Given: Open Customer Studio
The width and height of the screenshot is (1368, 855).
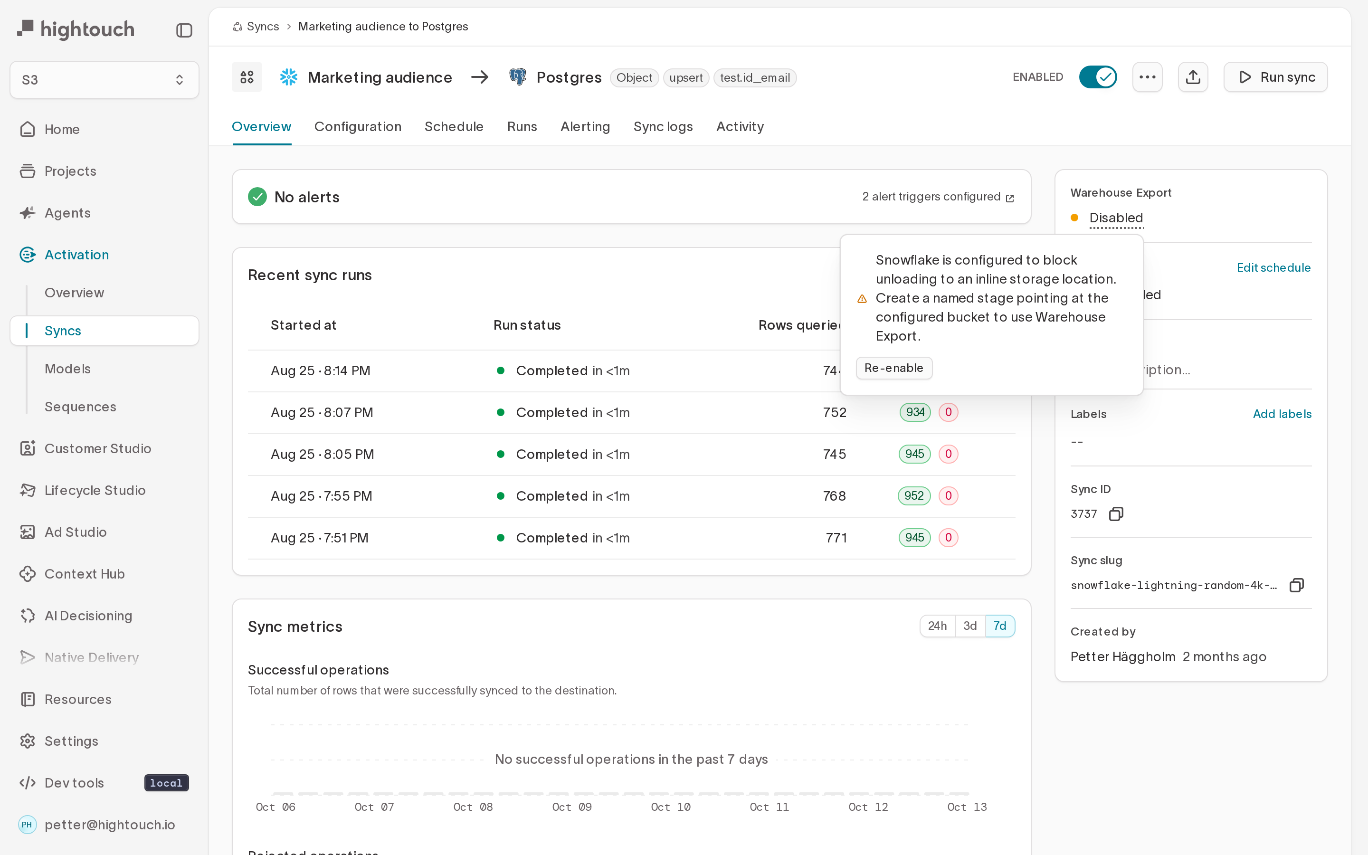Looking at the screenshot, I should (x=97, y=449).
